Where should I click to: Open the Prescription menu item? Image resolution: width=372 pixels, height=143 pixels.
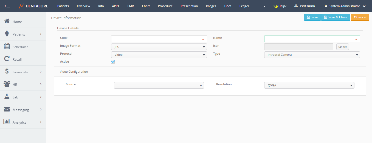(189, 6)
